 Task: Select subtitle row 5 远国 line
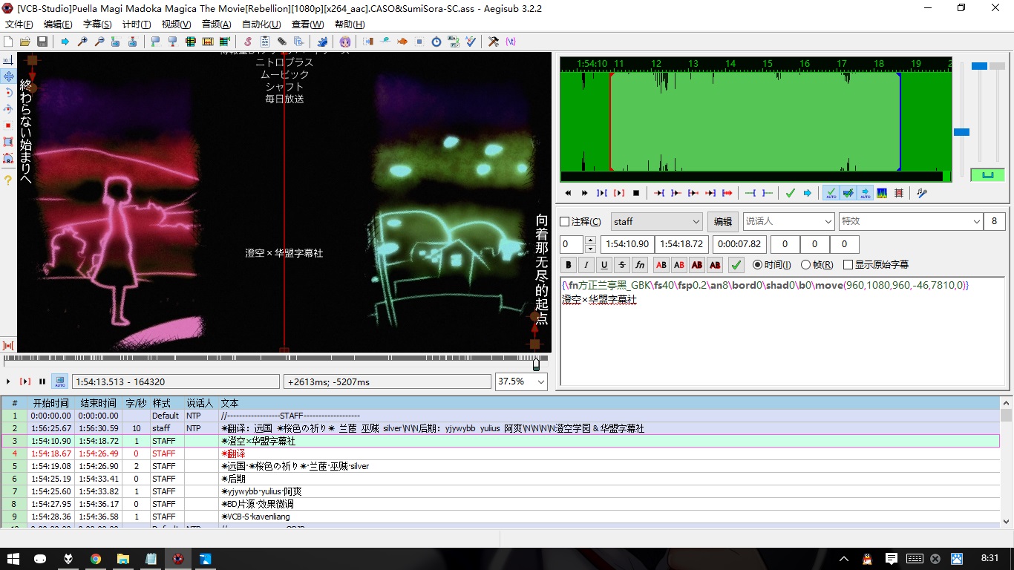pyautogui.click(x=500, y=466)
